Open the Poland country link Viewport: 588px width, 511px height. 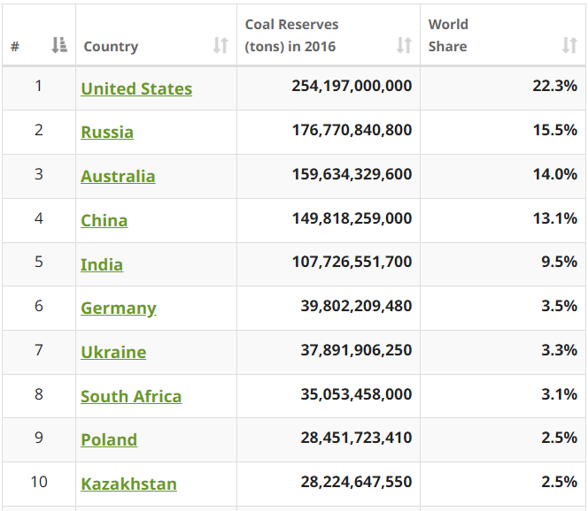[109, 439]
